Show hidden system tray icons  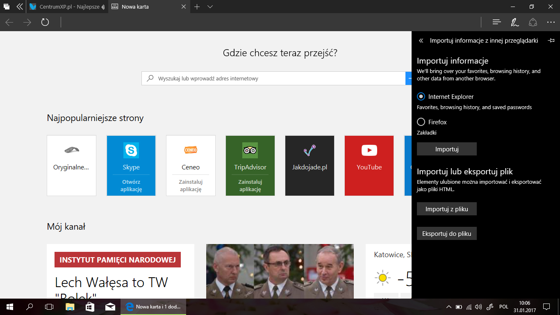(x=448, y=307)
